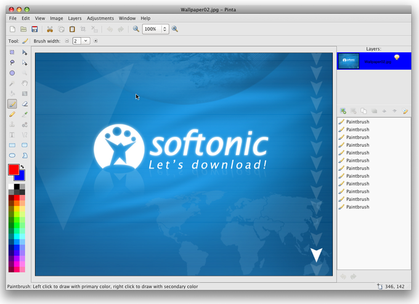Click the Cut scissors icon
The image size is (419, 304).
50,29
